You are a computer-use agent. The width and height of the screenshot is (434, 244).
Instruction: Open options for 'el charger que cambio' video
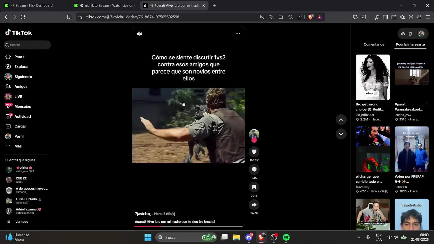[388, 176]
